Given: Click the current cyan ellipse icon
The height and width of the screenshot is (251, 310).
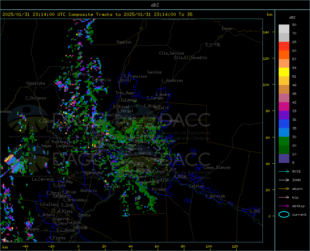Looking at the screenshot, I should [284, 214].
